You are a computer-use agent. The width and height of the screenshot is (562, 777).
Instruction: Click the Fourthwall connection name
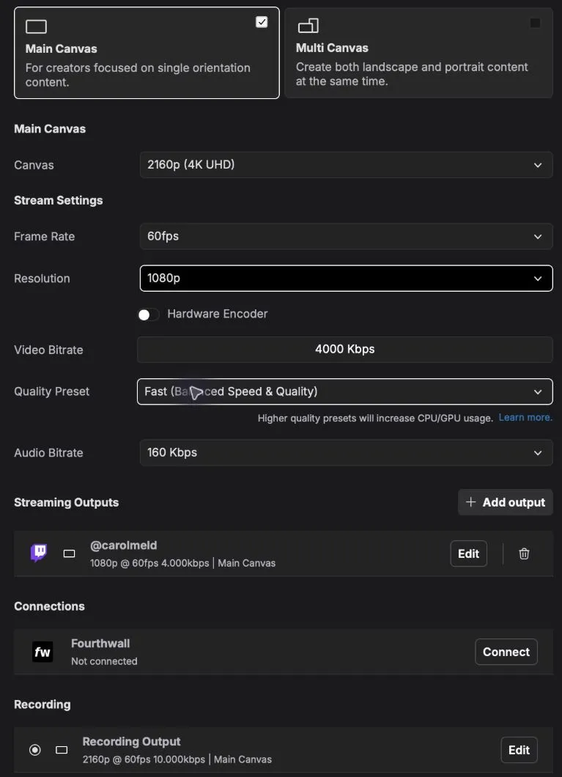pyautogui.click(x=100, y=643)
